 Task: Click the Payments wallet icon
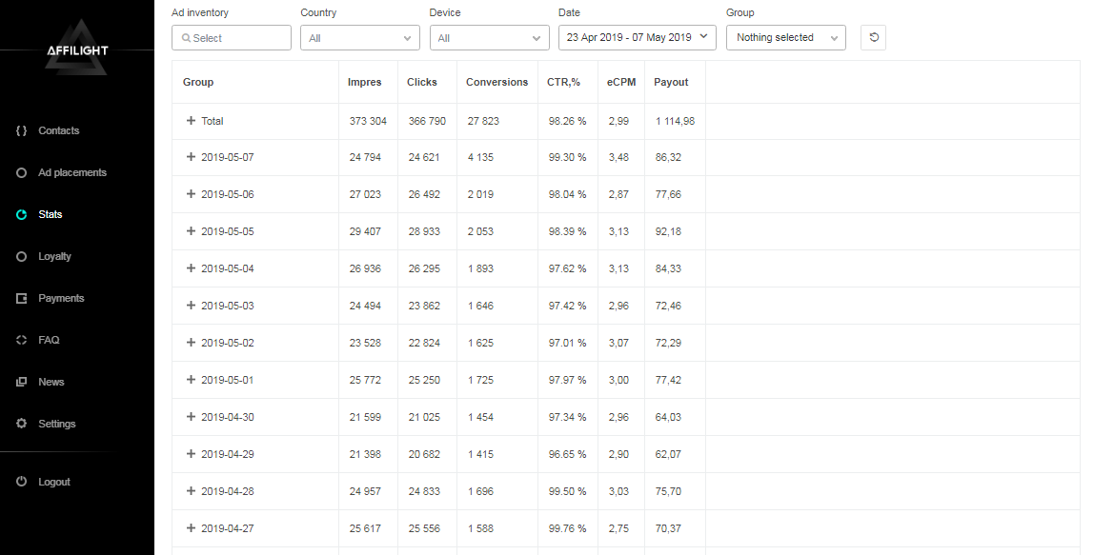[x=21, y=298]
